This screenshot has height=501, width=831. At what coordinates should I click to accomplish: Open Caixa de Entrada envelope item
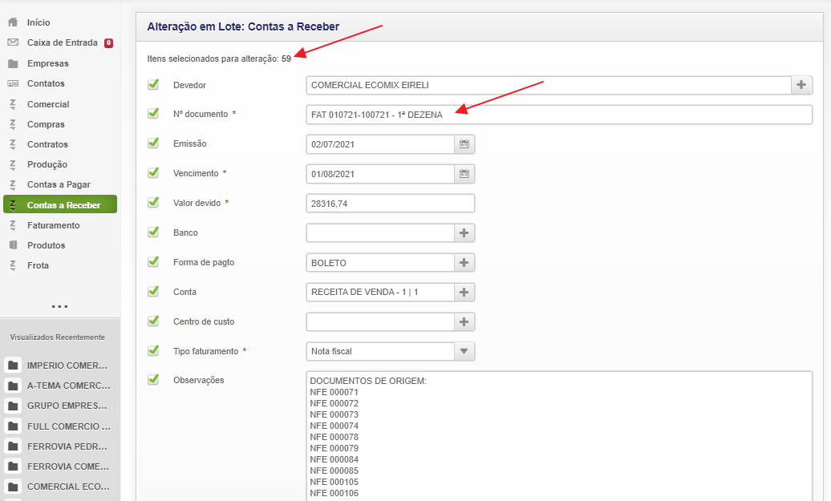62,43
